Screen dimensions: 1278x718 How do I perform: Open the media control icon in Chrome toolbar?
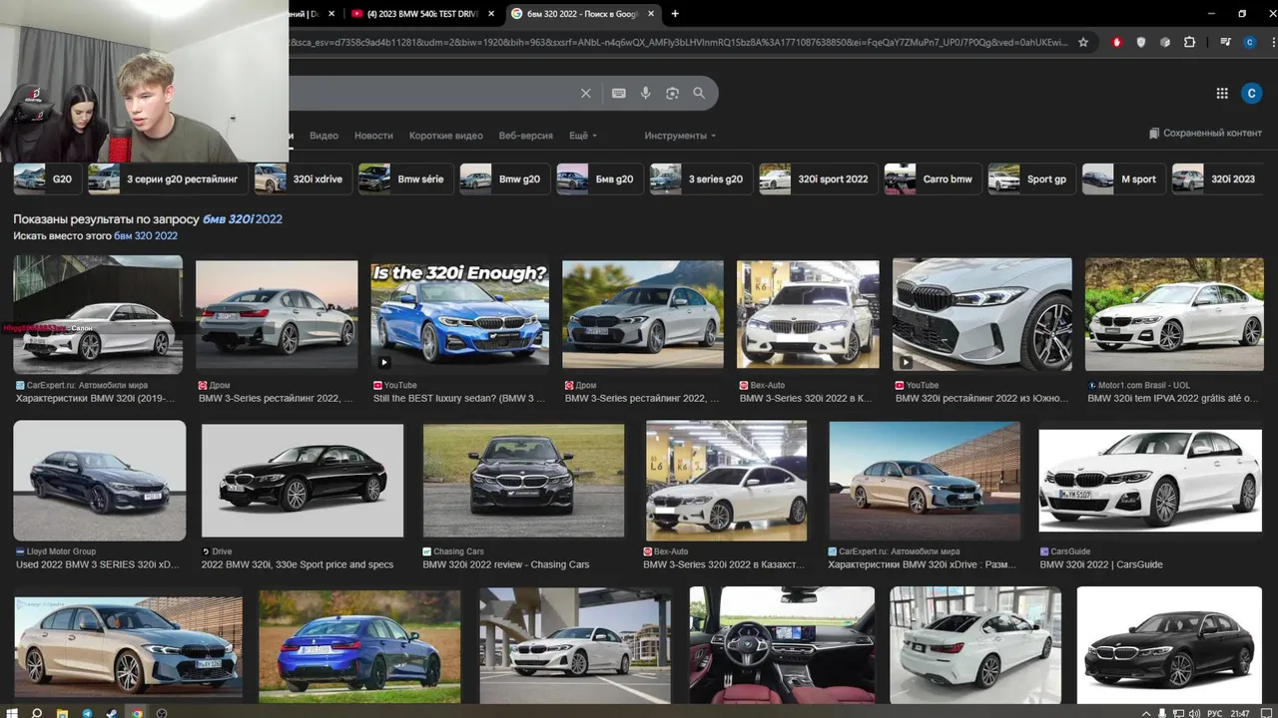pyautogui.click(x=1225, y=42)
